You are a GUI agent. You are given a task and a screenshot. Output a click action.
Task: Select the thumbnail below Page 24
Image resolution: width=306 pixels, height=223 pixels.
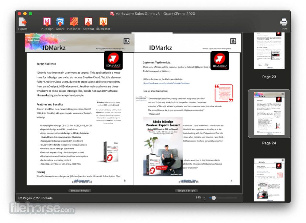[269, 180]
